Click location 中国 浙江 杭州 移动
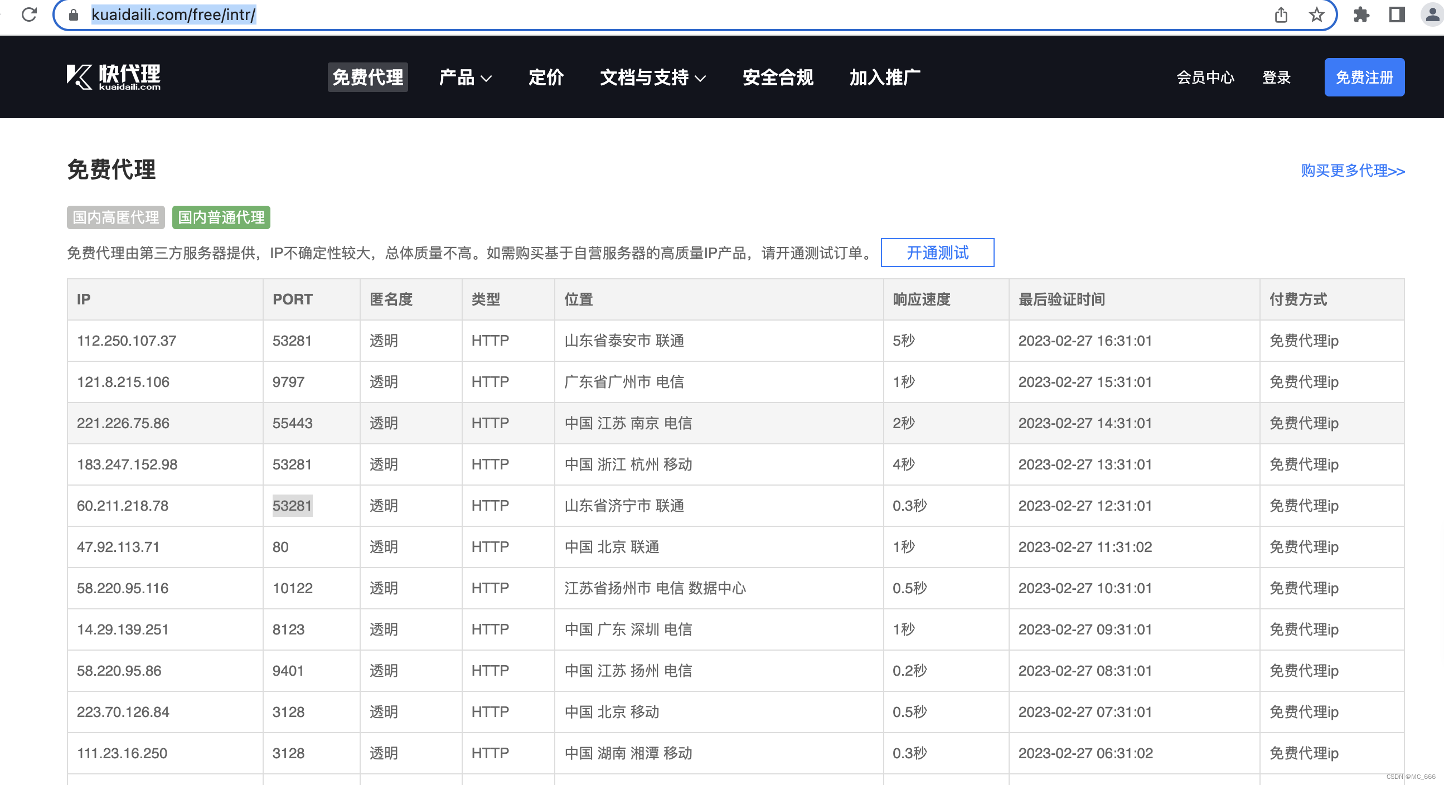 628,465
